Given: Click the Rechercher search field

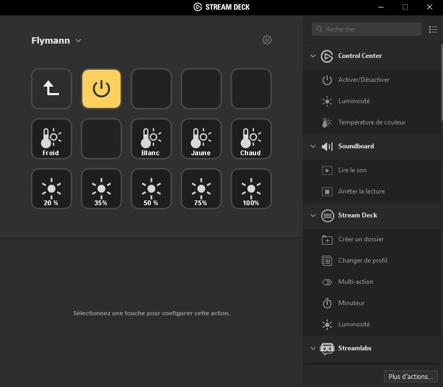Looking at the screenshot, I should coord(367,29).
